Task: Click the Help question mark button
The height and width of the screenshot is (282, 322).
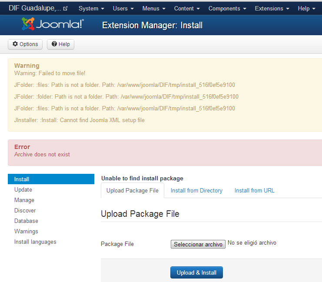Action: (x=60, y=44)
